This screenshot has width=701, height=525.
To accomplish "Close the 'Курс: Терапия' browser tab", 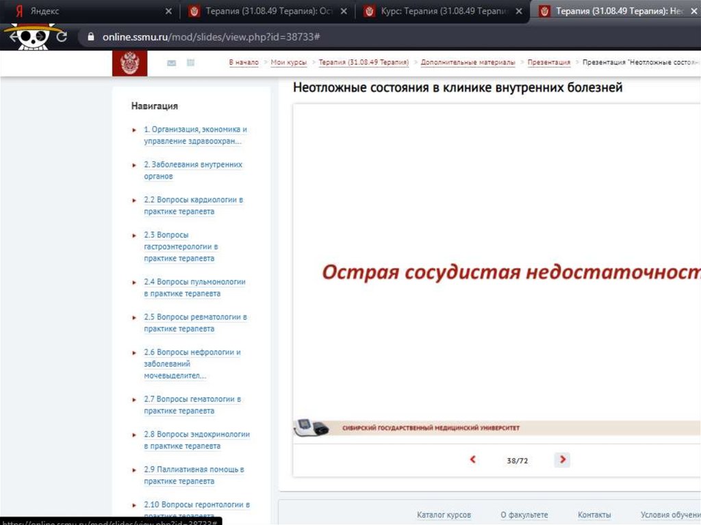I will tap(520, 12).
